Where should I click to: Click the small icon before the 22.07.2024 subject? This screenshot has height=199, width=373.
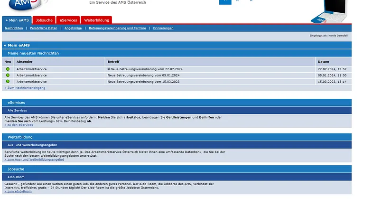coord(109,69)
